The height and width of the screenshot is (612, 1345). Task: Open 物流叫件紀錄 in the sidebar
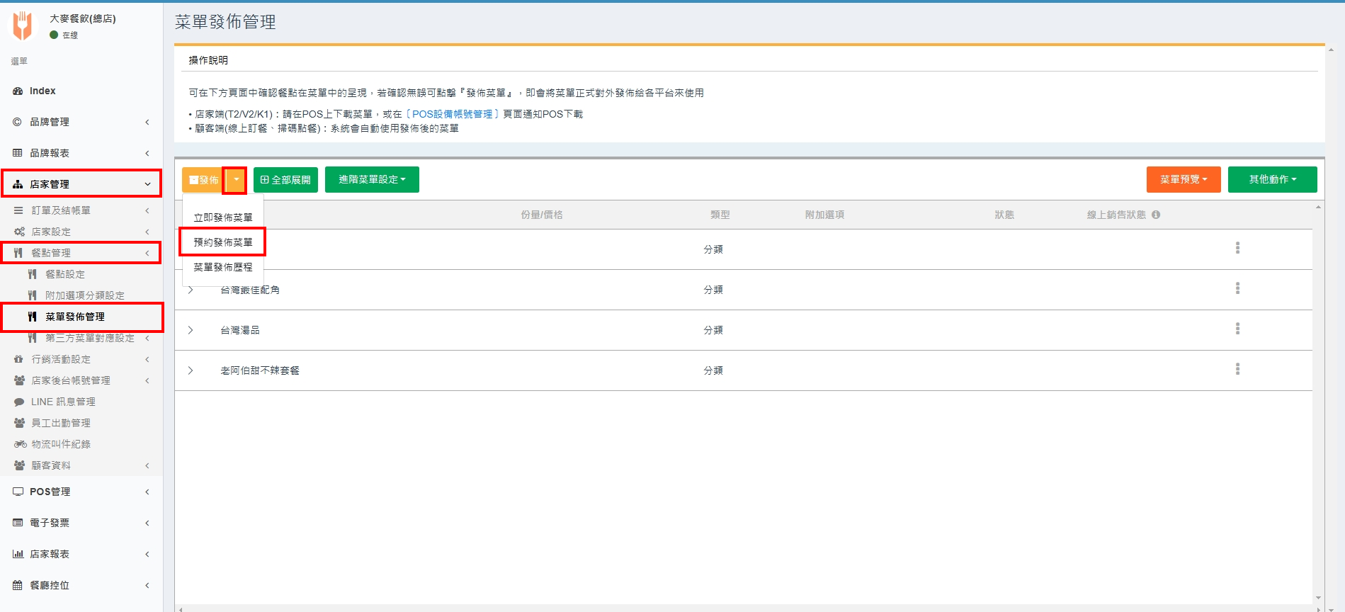[x=61, y=444]
